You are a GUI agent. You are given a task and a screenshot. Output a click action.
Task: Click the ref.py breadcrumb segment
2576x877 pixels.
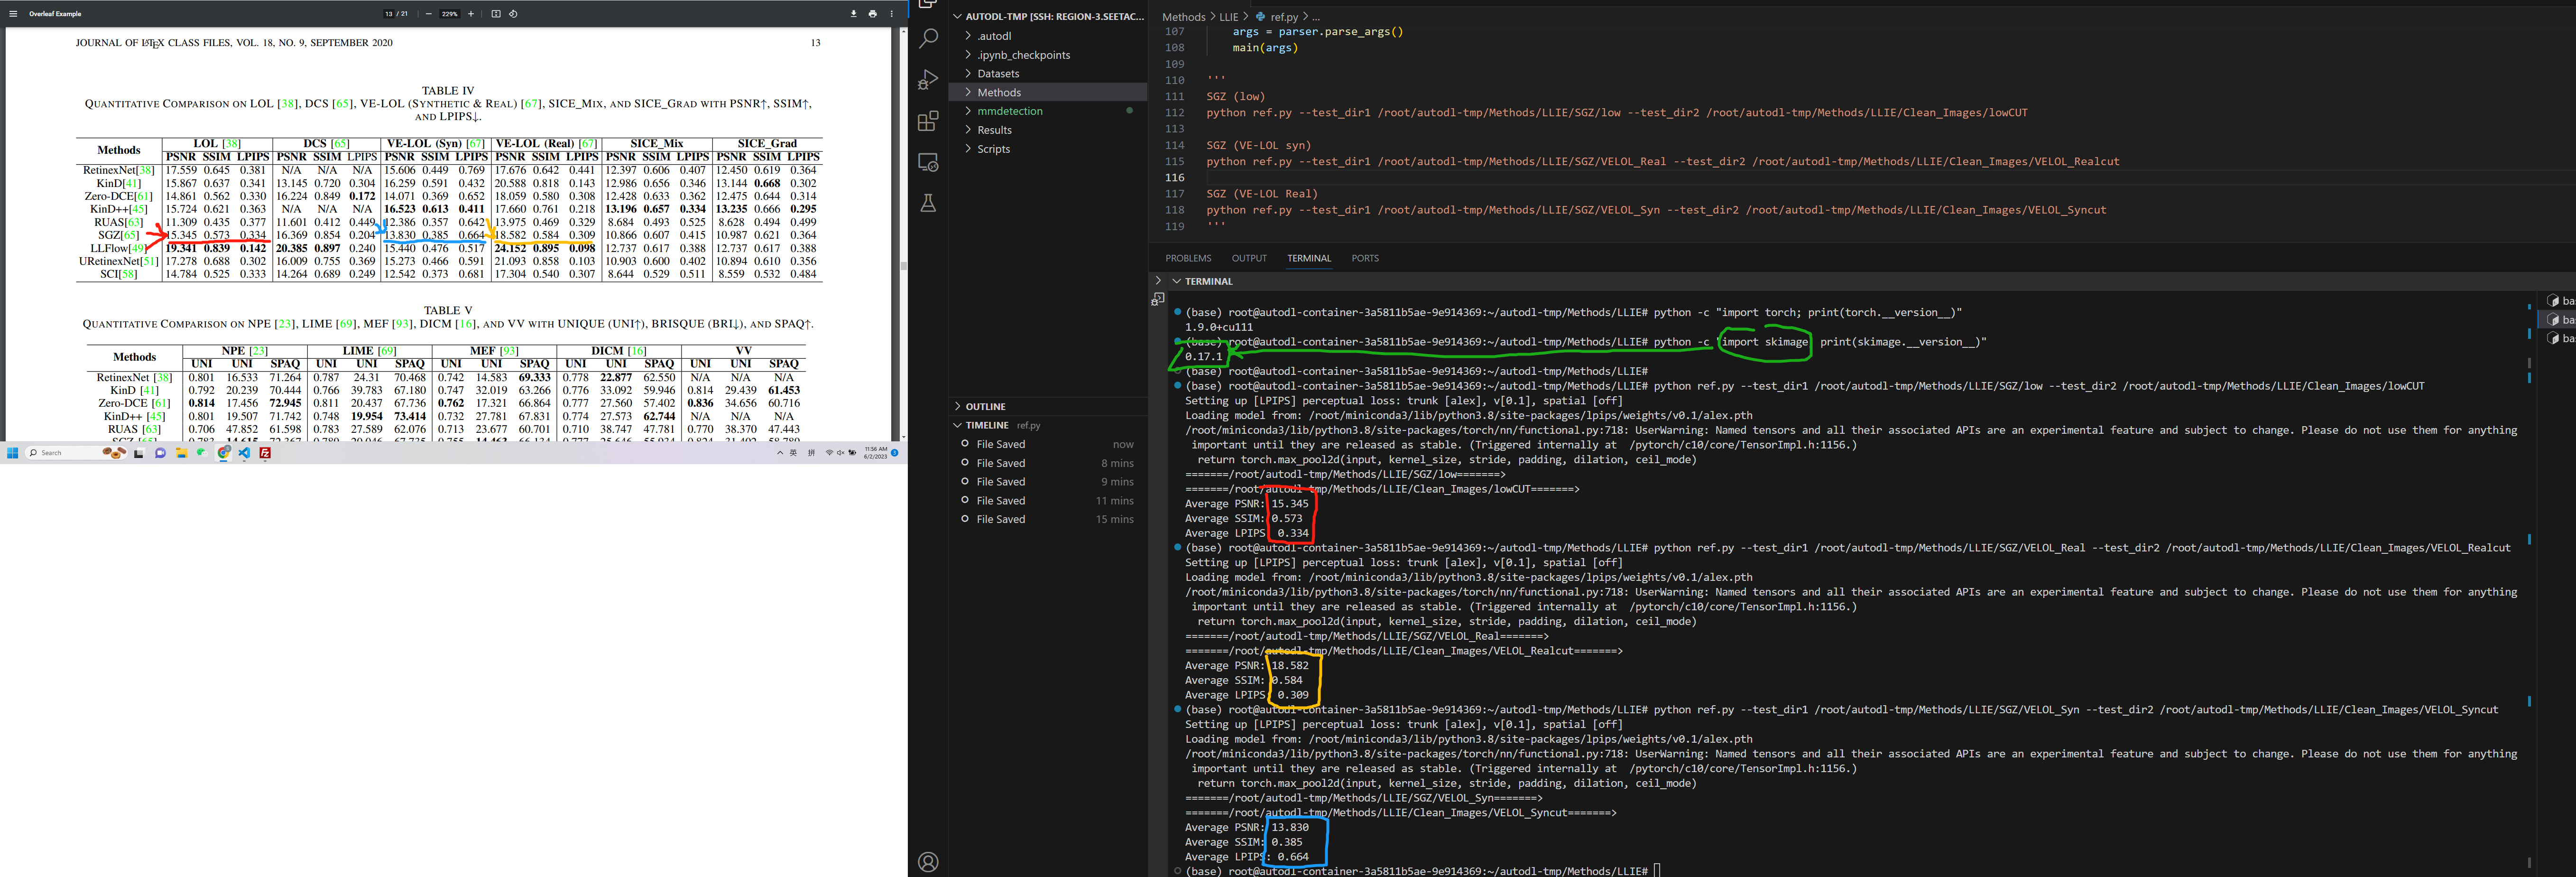pos(1284,17)
